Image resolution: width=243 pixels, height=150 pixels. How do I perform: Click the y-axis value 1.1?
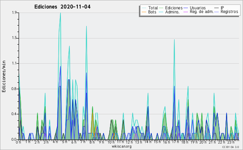tap(14, 63)
